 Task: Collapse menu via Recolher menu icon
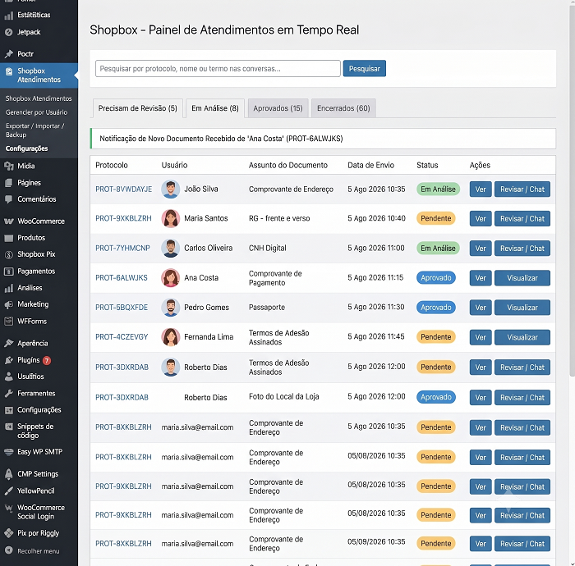pyautogui.click(x=9, y=550)
